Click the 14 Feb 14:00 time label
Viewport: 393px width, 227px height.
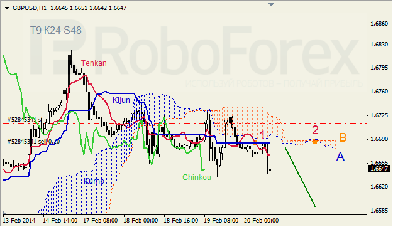click(60, 221)
